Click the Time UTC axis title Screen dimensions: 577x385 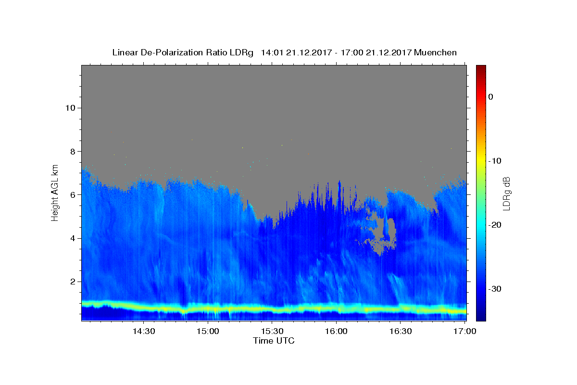pos(274,341)
